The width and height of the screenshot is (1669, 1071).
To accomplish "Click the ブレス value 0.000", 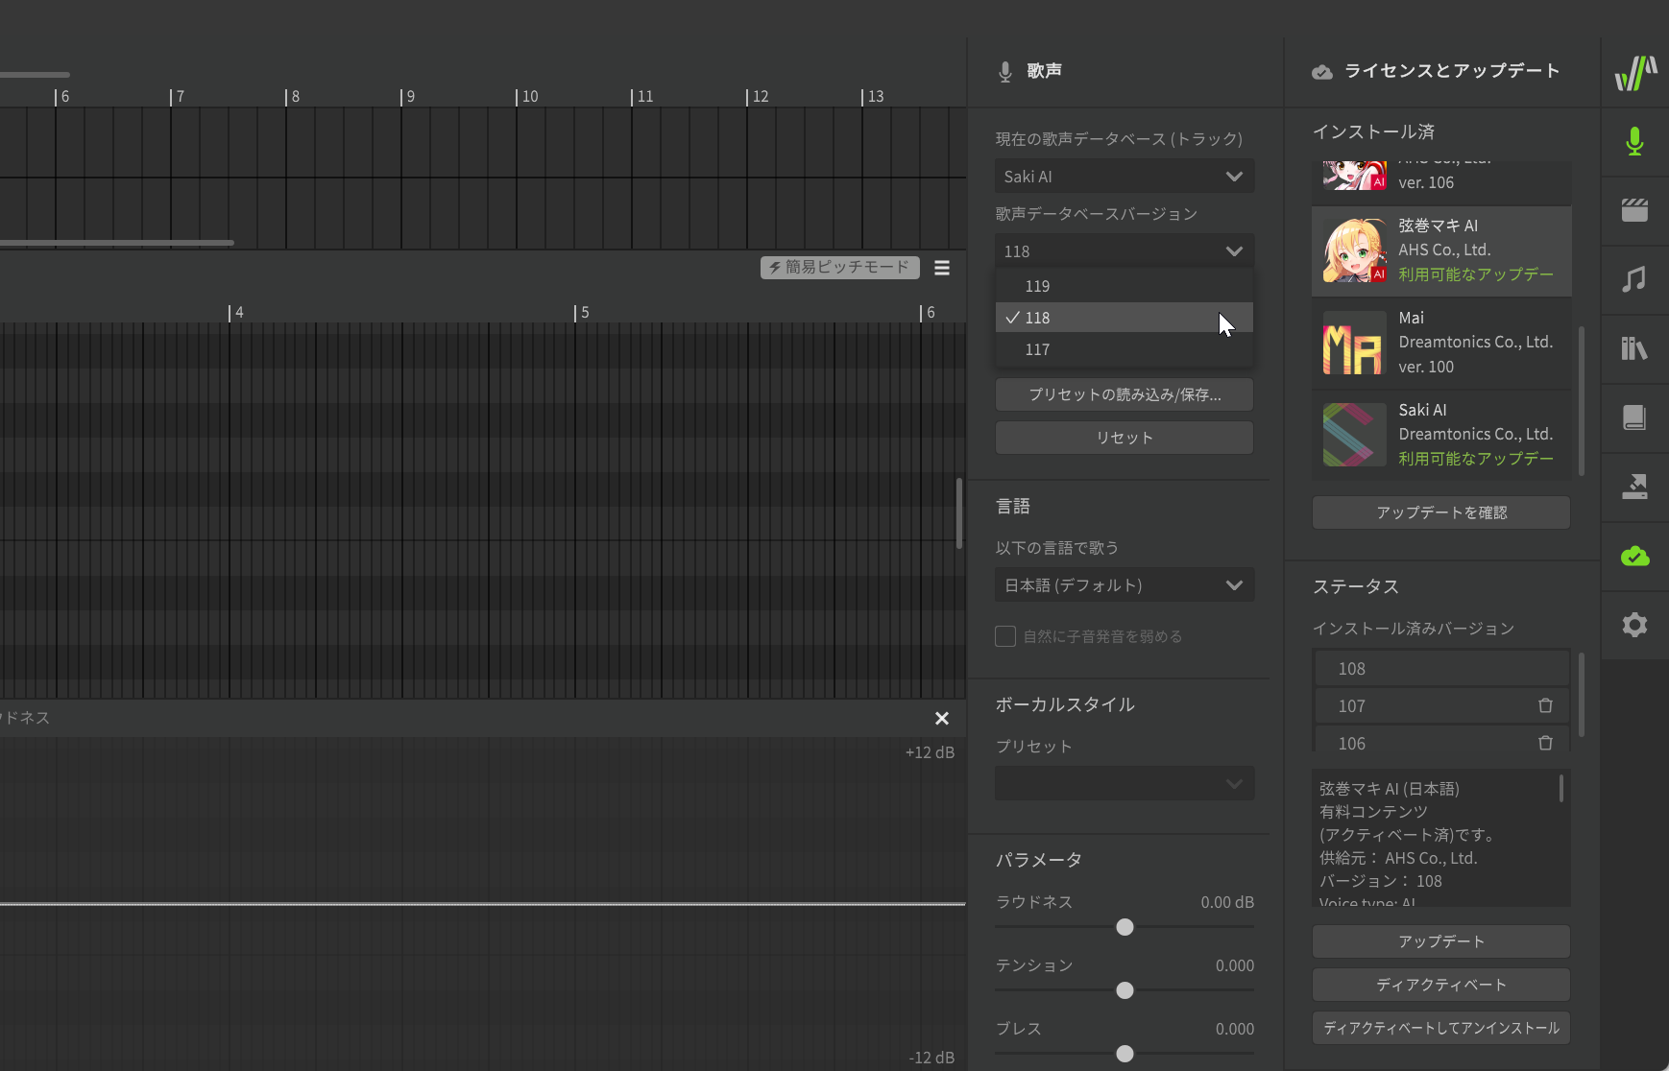I will click(1235, 1029).
